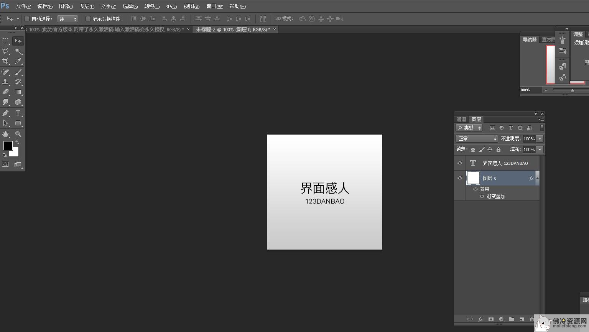Image resolution: width=589 pixels, height=332 pixels.
Task: Create a new layer group folder
Action: click(512, 319)
